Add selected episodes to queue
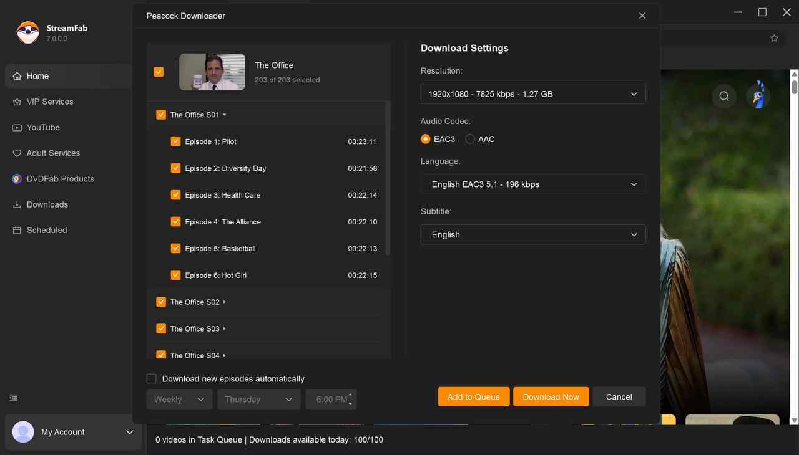 (x=473, y=396)
